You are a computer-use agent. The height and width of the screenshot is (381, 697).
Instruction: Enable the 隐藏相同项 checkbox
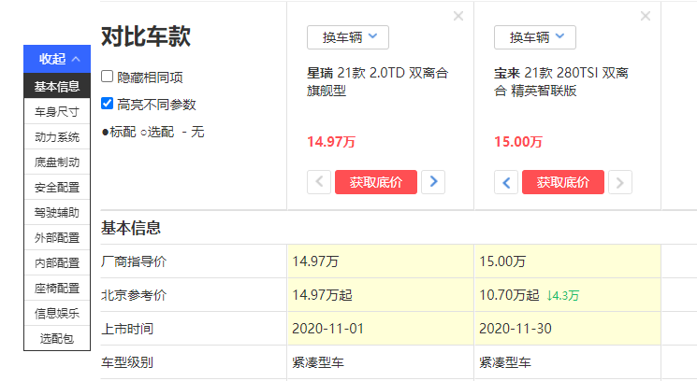[108, 78]
